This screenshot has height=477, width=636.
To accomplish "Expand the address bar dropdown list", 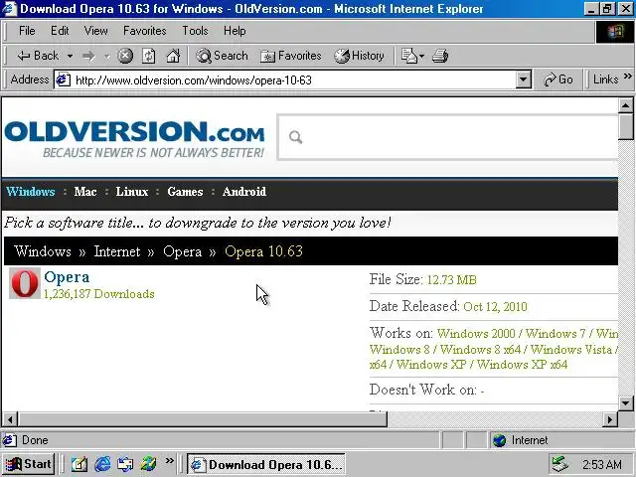I will point(524,79).
